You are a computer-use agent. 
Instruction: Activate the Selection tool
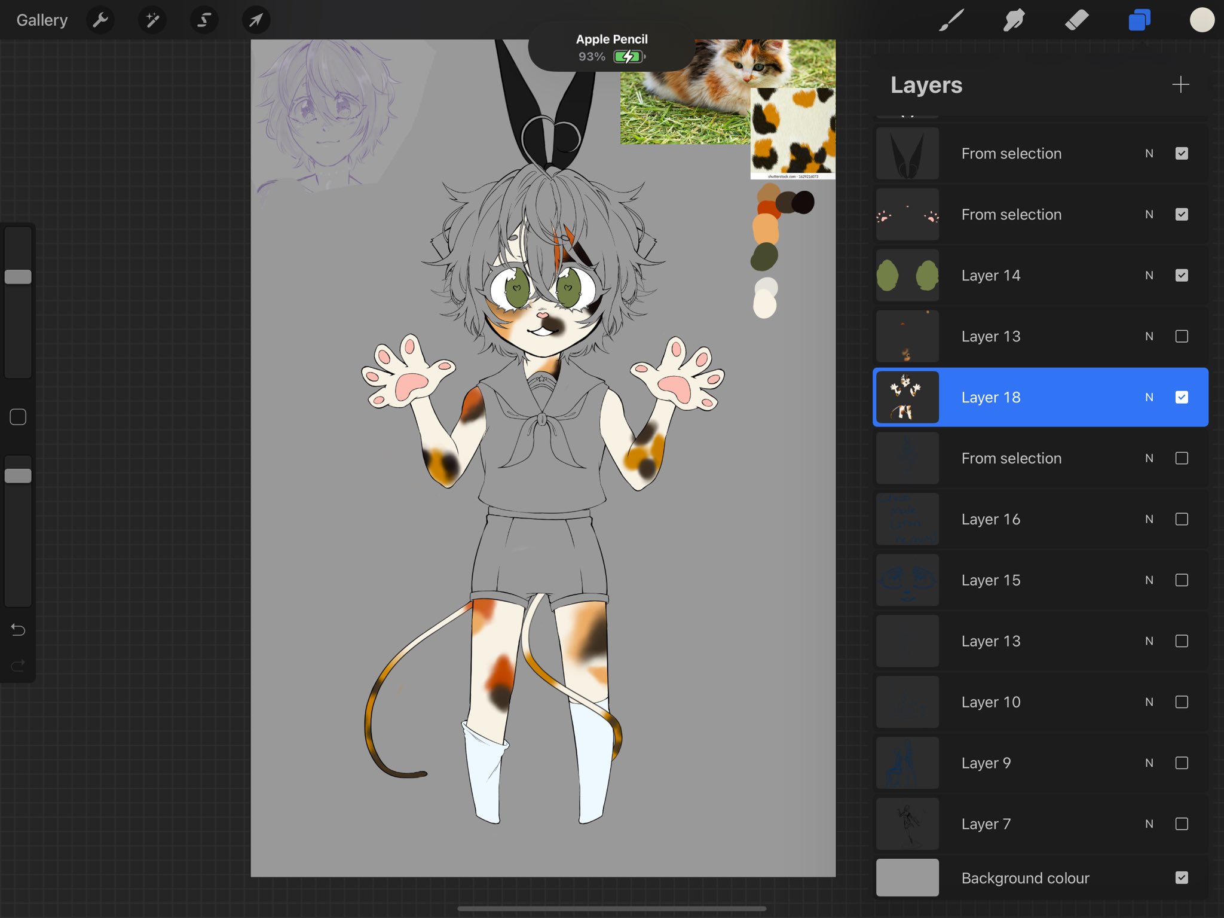click(204, 20)
